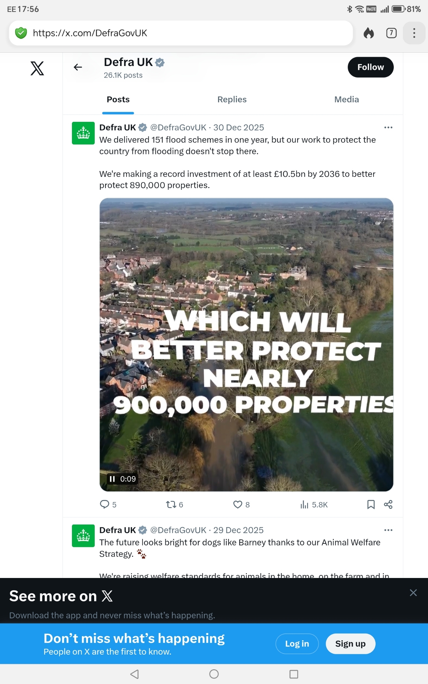This screenshot has width=428, height=684.
Task: Follow the Defra UK account
Action: (x=370, y=67)
